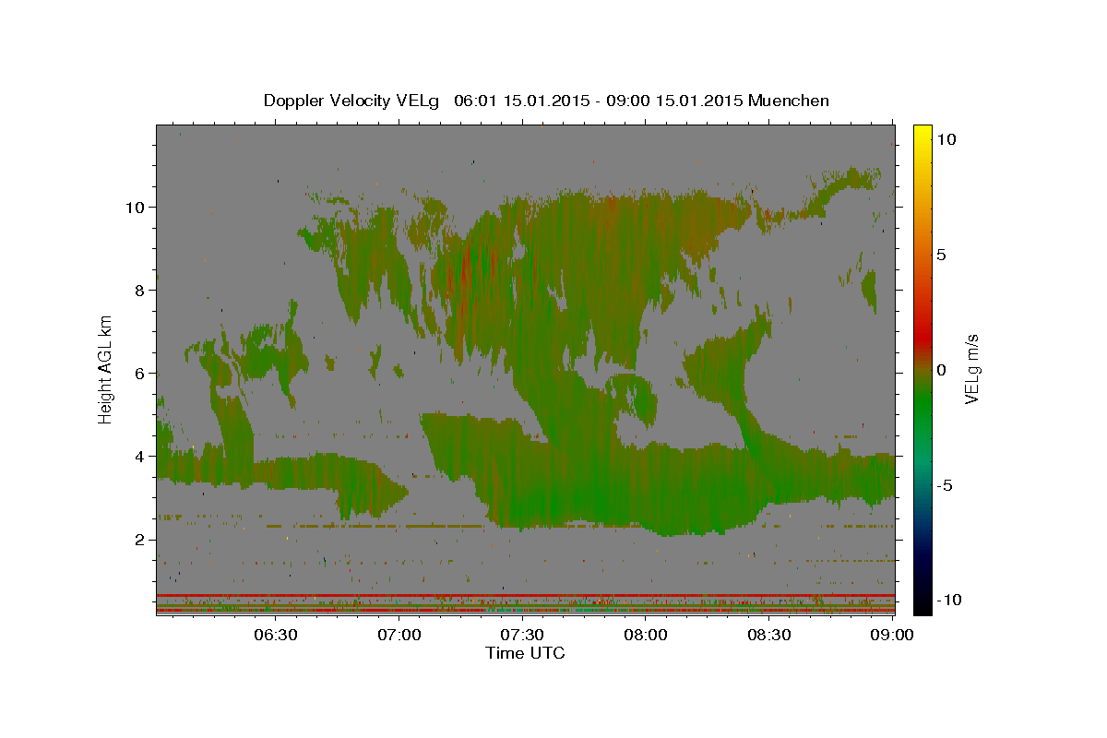Click the 06:30 time tick label

275,635
